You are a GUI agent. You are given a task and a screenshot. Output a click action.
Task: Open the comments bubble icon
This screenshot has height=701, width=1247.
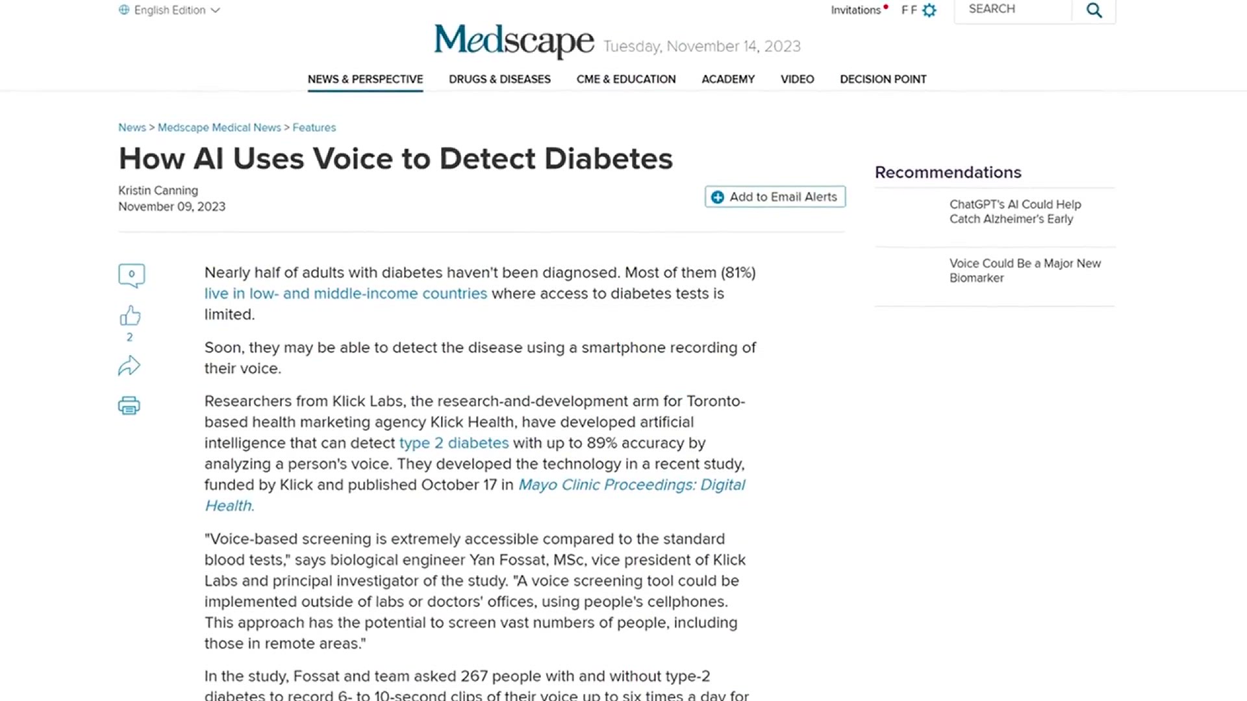[x=131, y=275]
